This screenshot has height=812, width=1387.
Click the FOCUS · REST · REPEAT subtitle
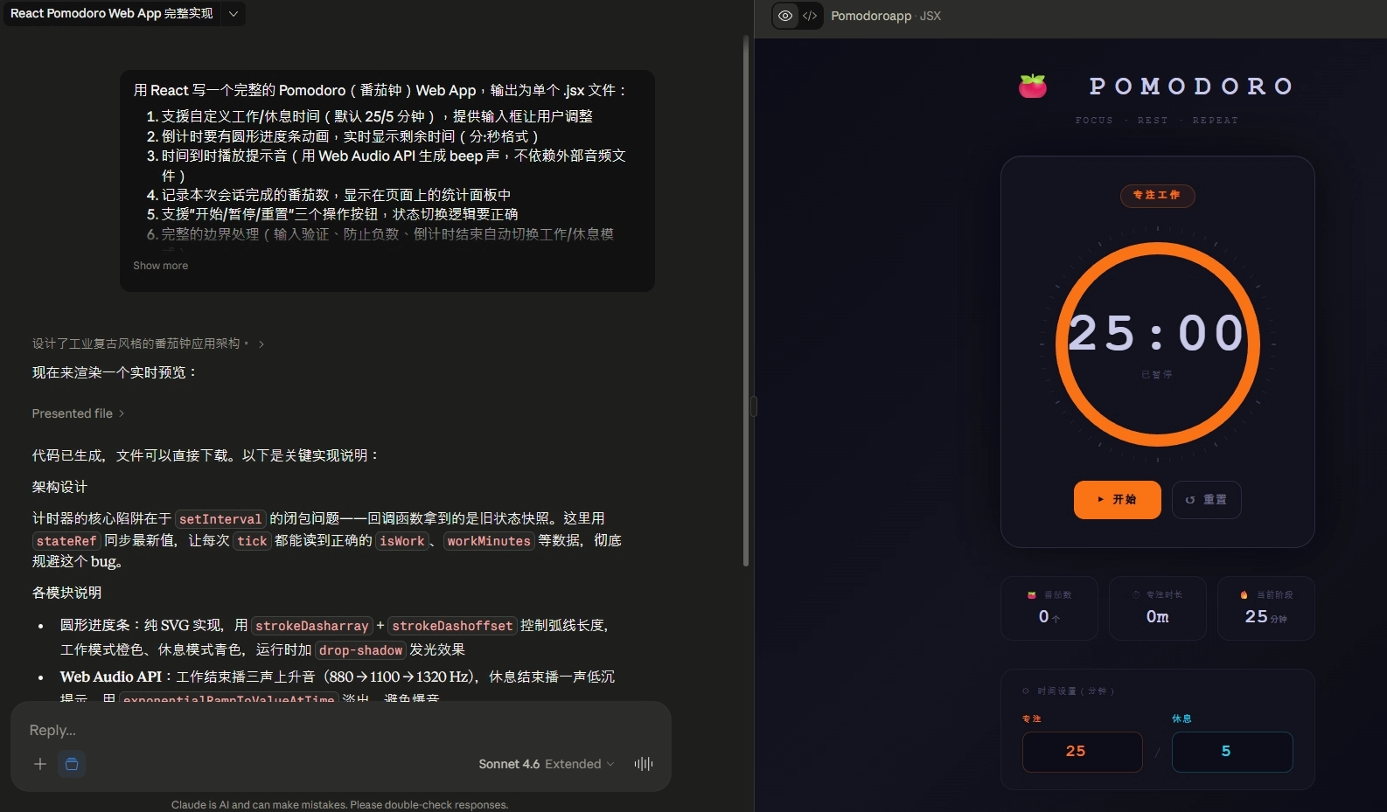pyautogui.click(x=1157, y=121)
